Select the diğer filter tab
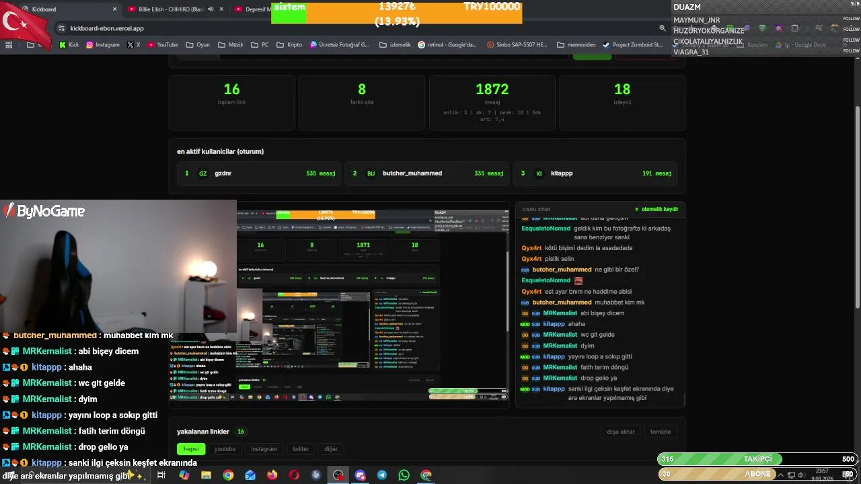 point(331,449)
